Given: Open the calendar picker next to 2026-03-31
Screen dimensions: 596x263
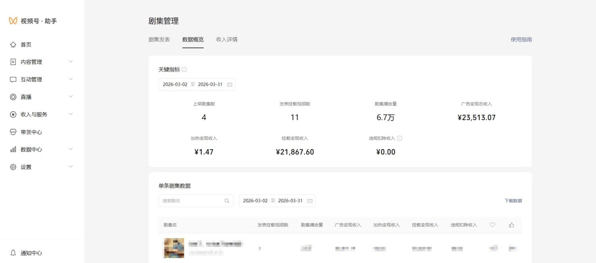Looking at the screenshot, I should click(230, 84).
